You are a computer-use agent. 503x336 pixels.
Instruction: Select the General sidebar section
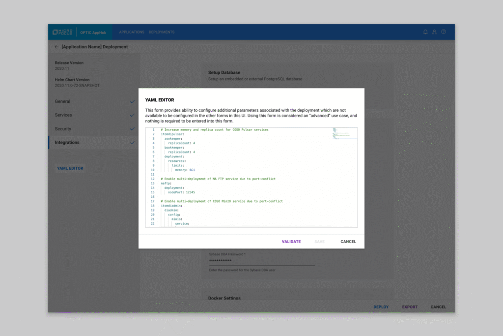(x=62, y=101)
